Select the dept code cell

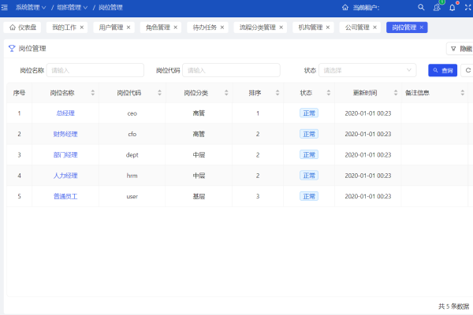132,155
